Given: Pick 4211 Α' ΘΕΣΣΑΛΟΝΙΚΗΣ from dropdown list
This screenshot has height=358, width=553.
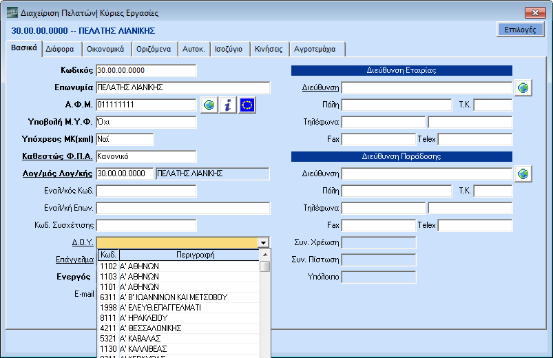Looking at the screenshot, I should [178, 328].
